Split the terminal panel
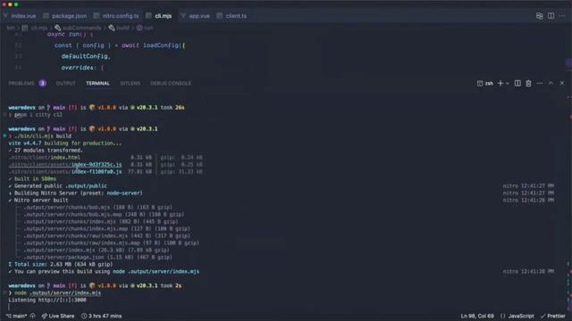Viewport: 572px width, 321px height. pyautogui.click(x=517, y=83)
